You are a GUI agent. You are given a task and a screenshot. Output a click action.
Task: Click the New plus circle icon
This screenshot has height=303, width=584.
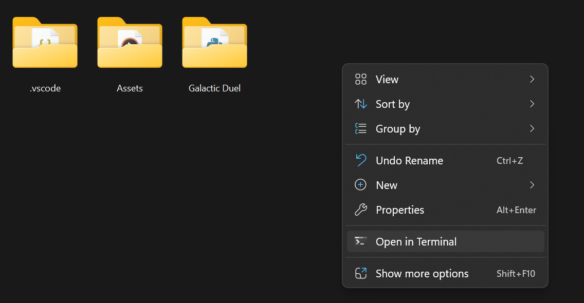(360, 185)
